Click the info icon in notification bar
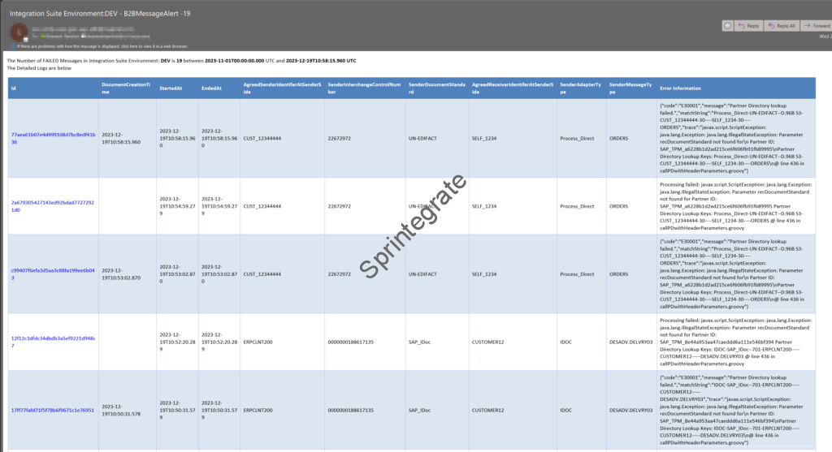 point(12,45)
